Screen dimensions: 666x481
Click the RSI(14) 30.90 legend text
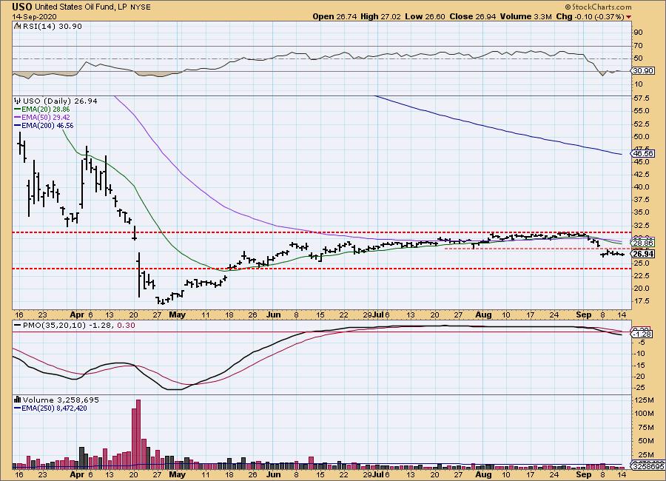pyautogui.click(x=51, y=26)
